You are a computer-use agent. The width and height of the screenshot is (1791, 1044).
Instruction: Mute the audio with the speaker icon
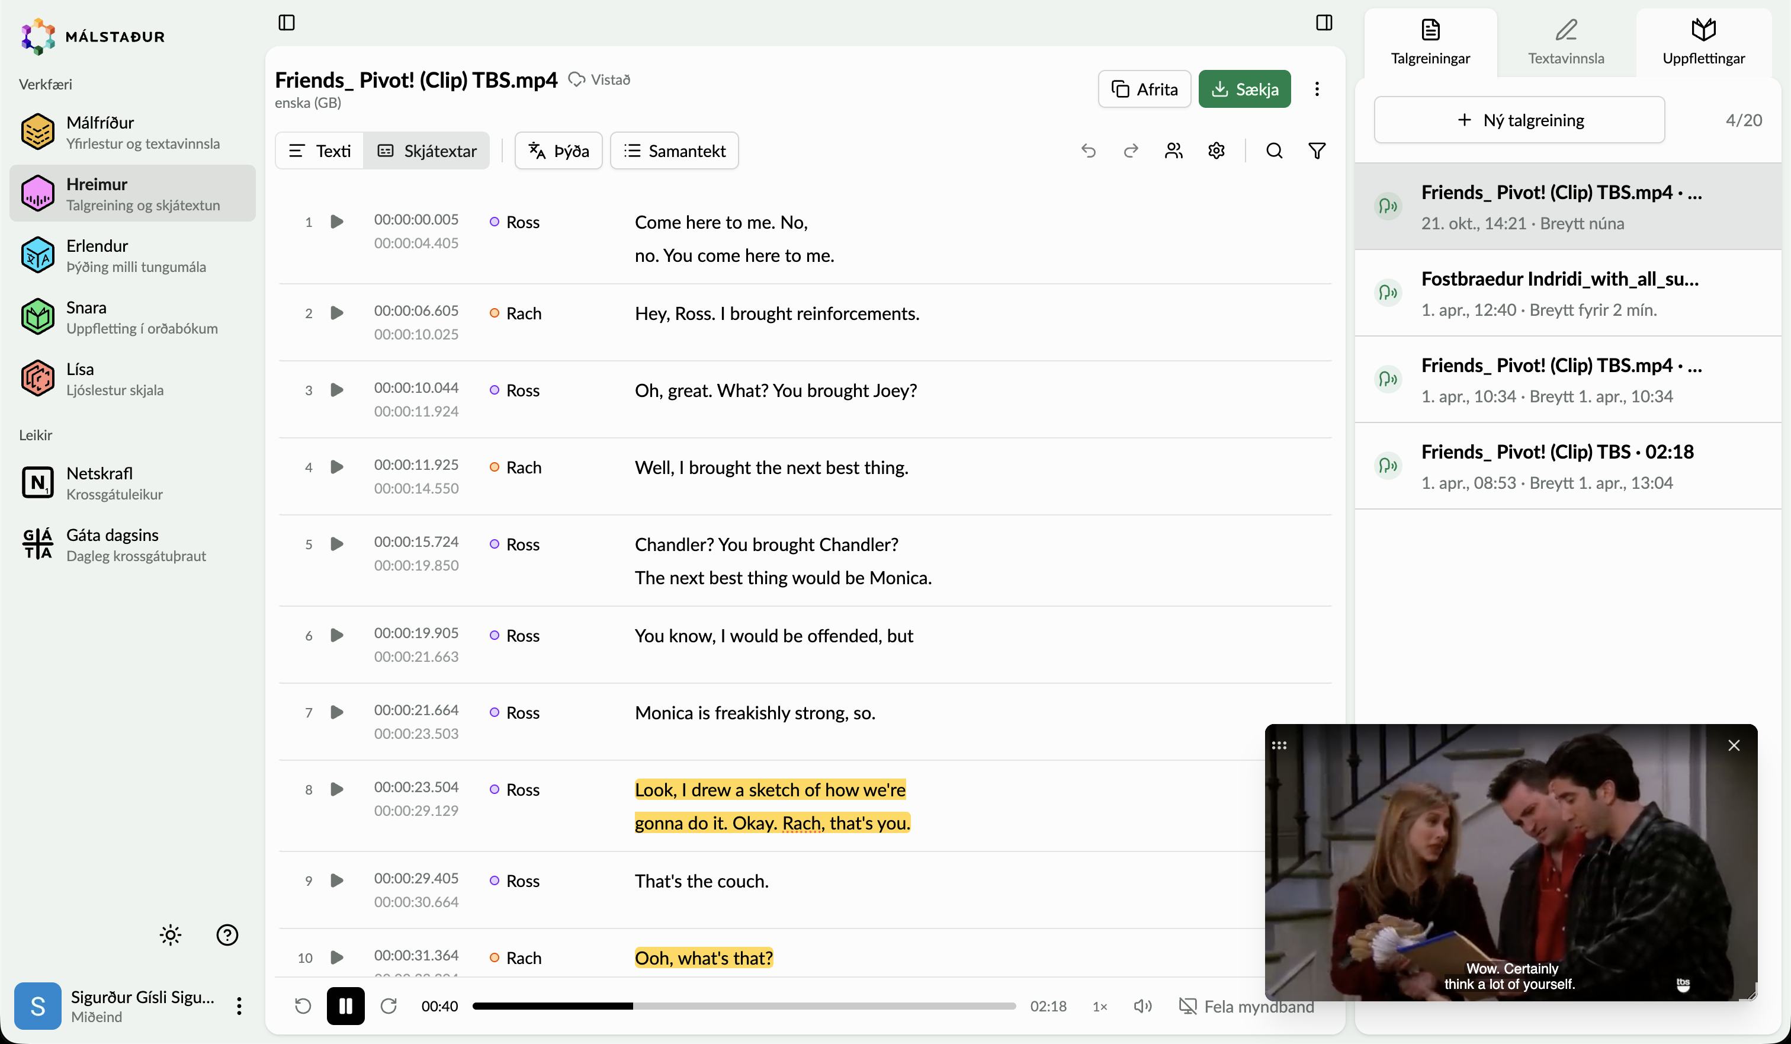click(1143, 1005)
